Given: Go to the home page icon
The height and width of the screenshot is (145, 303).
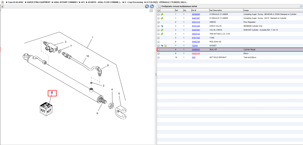Looking at the screenshot, I should point(2,2).
